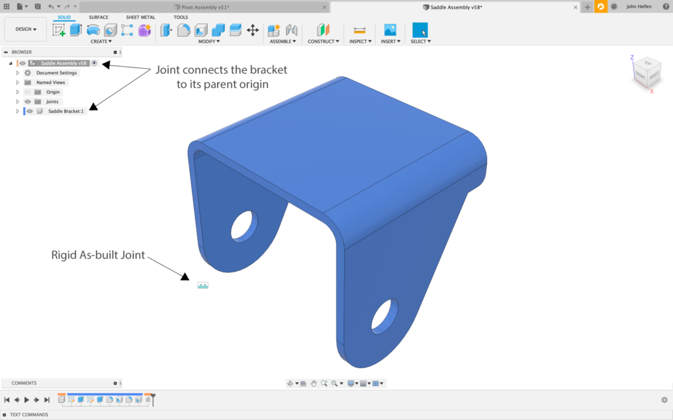Screen dimensions: 673x420
Task: Hide Saddle Bracket:1 with its eye toggle
Action: (30, 111)
